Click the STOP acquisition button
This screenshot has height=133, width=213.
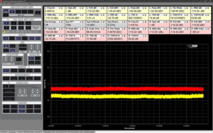pyautogui.click(x=6, y=10)
